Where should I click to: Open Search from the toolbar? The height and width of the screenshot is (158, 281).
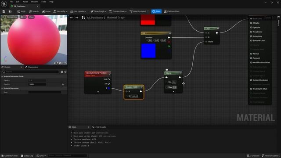click(34, 11)
